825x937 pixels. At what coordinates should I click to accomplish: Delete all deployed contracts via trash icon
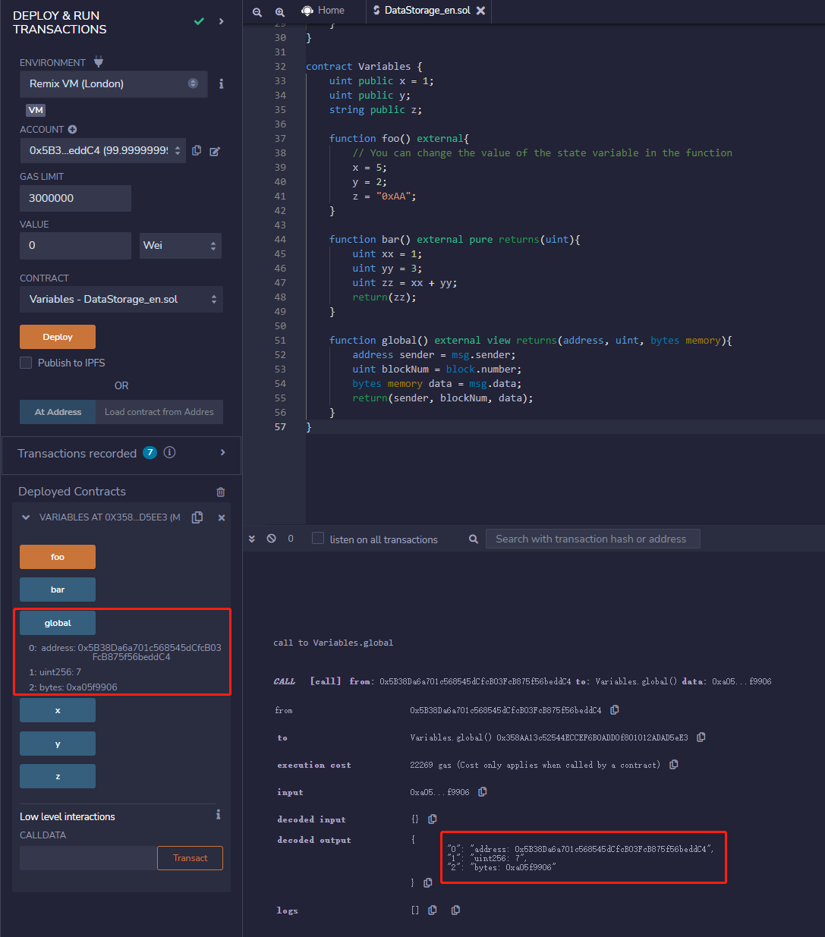pyautogui.click(x=220, y=492)
